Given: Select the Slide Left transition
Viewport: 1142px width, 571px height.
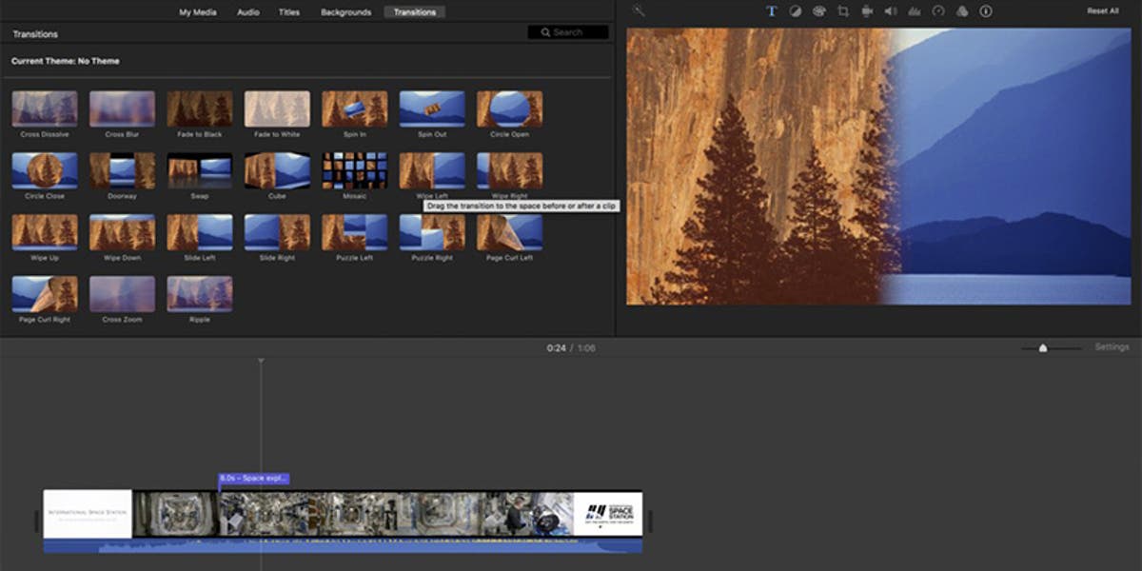Looking at the screenshot, I should pyautogui.click(x=200, y=238).
